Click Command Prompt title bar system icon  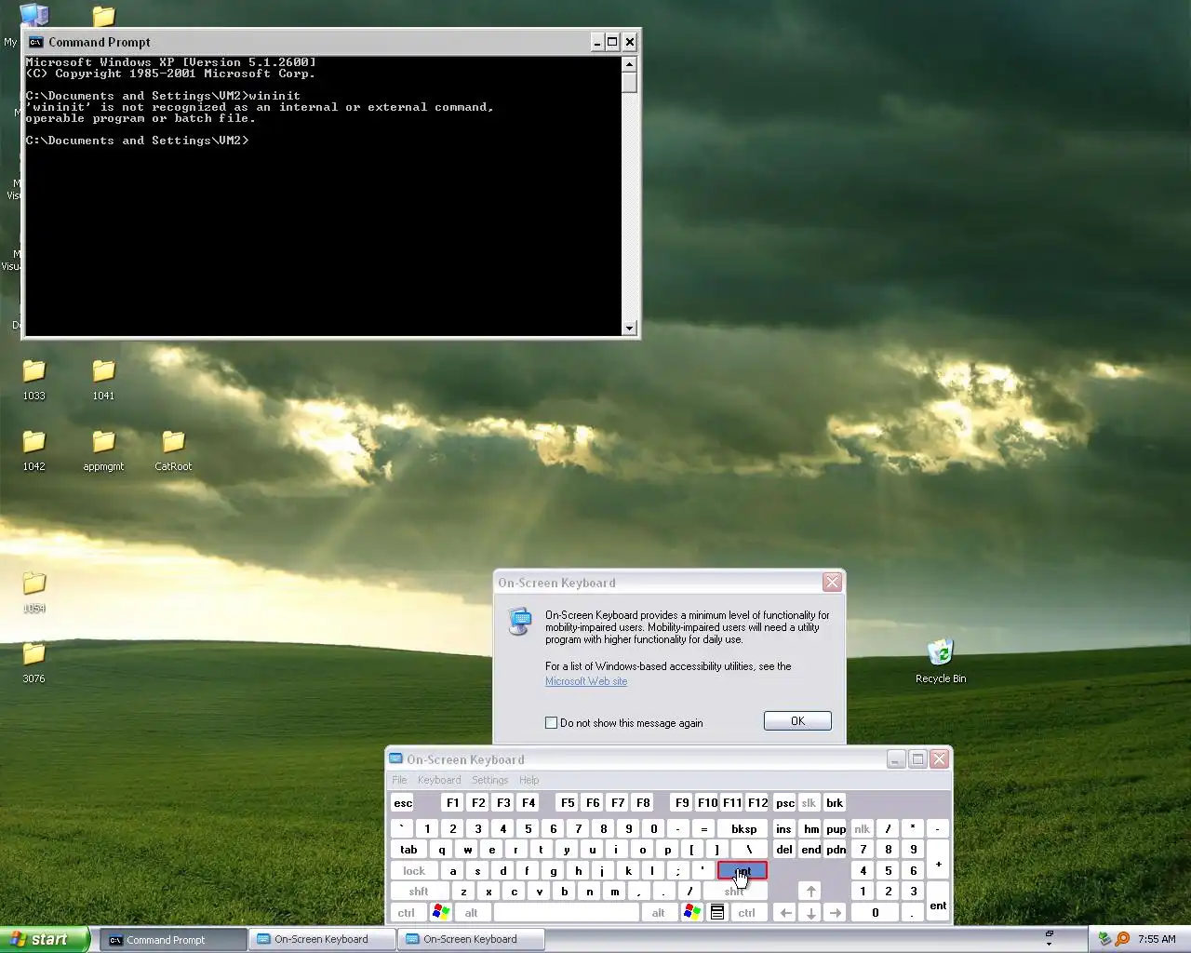point(35,42)
